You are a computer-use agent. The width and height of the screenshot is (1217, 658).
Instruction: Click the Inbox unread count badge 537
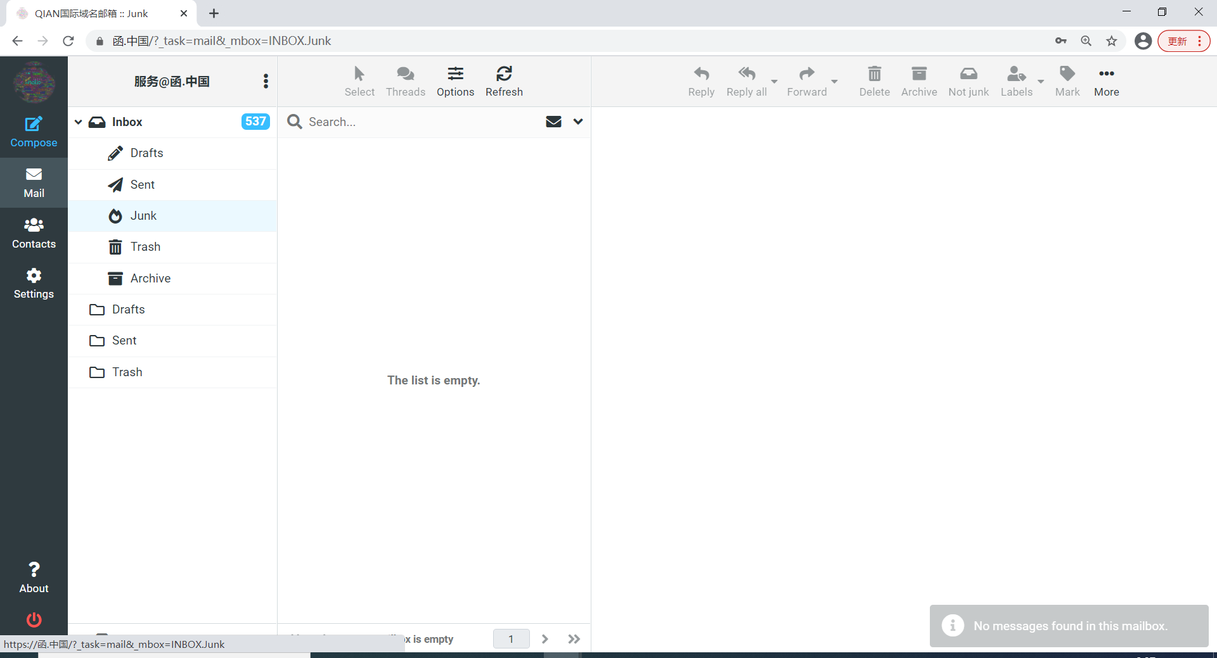[x=255, y=122]
